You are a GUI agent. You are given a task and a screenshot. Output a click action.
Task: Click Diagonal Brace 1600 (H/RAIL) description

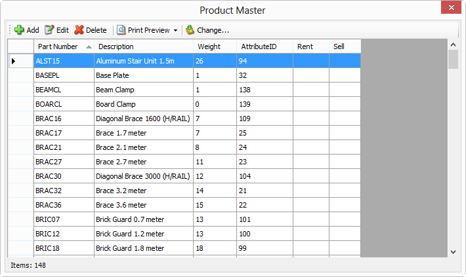(144, 119)
